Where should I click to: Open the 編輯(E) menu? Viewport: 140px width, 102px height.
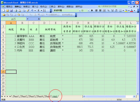click(18, 7)
